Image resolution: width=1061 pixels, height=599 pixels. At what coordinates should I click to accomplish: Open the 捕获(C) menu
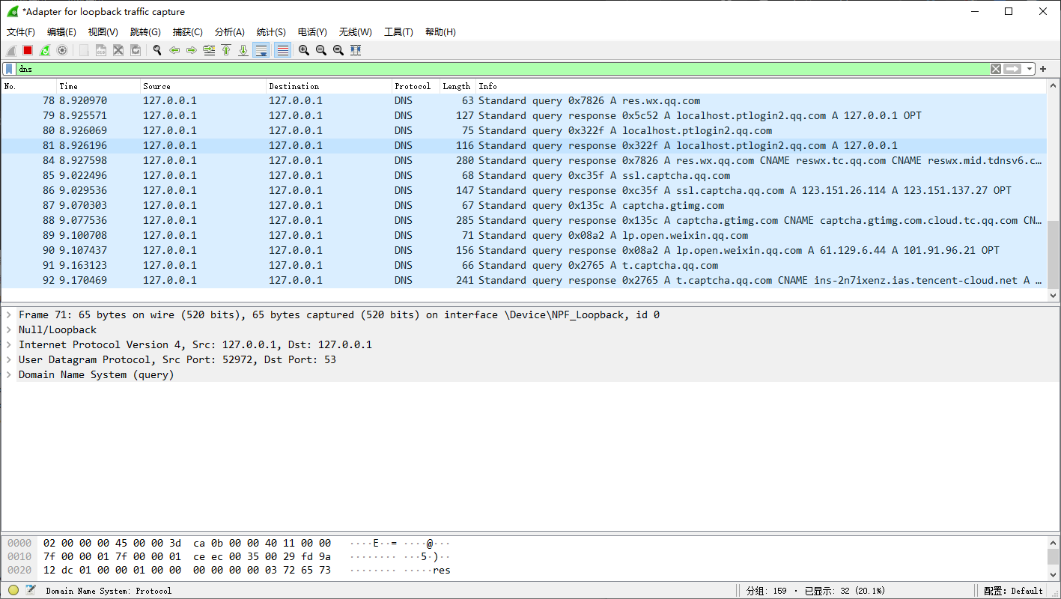[x=187, y=31]
